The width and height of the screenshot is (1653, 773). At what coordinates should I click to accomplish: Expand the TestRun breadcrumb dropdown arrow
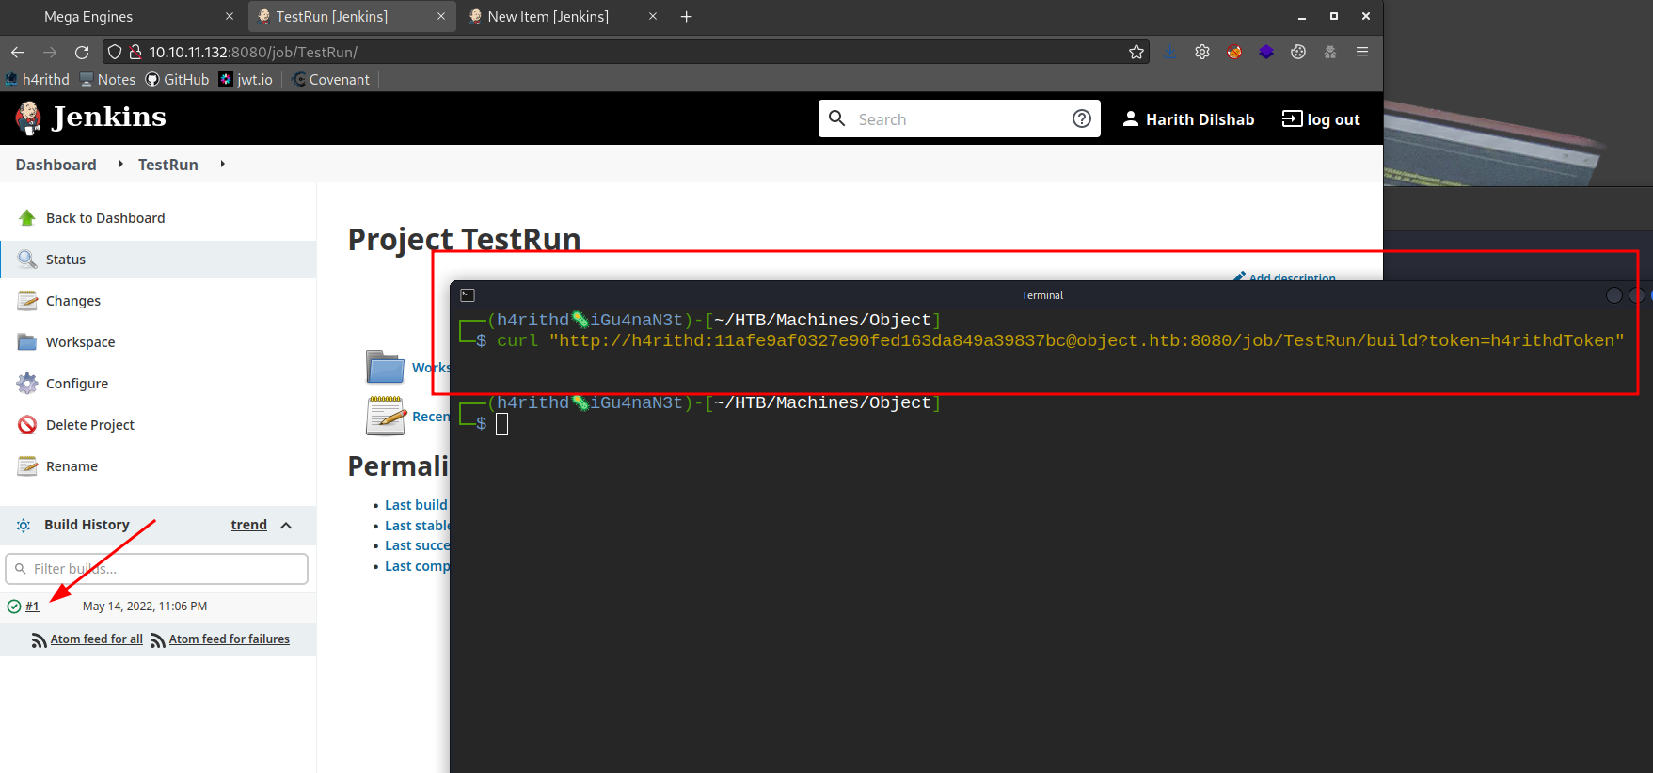(x=222, y=165)
